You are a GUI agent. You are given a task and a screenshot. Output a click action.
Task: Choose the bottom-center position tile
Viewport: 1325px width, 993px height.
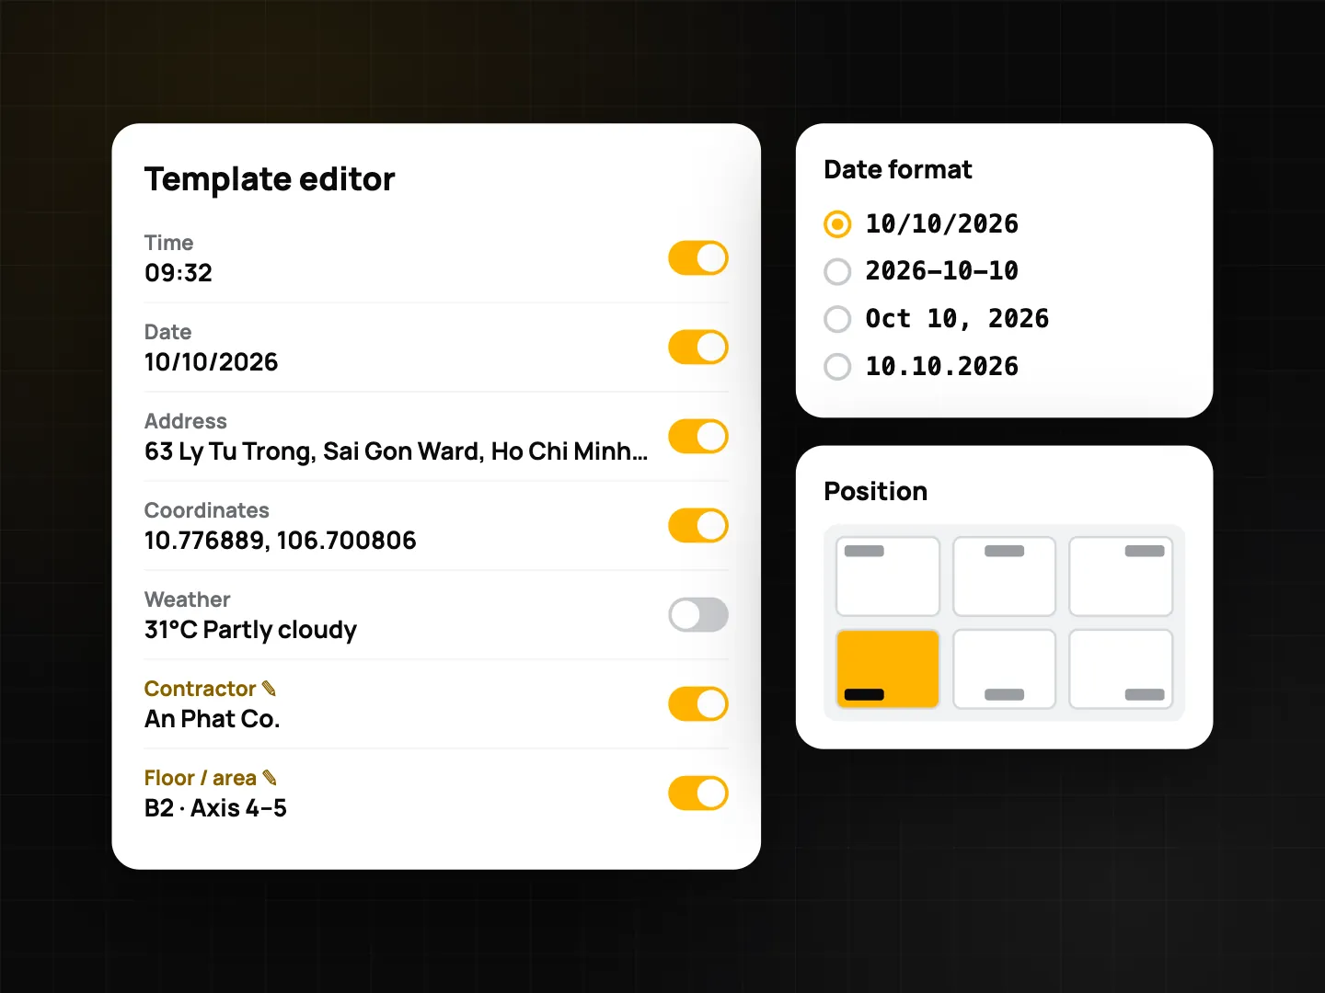click(x=1004, y=668)
